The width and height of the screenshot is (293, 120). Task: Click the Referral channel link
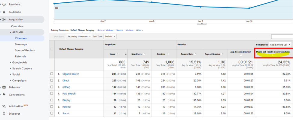tap(66, 107)
